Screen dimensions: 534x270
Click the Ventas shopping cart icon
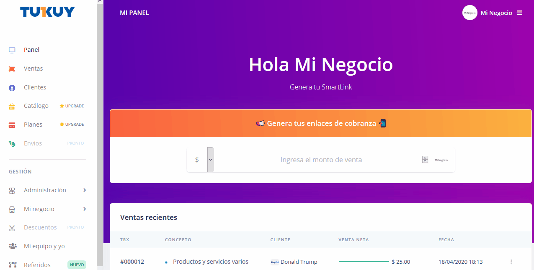tap(12, 69)
